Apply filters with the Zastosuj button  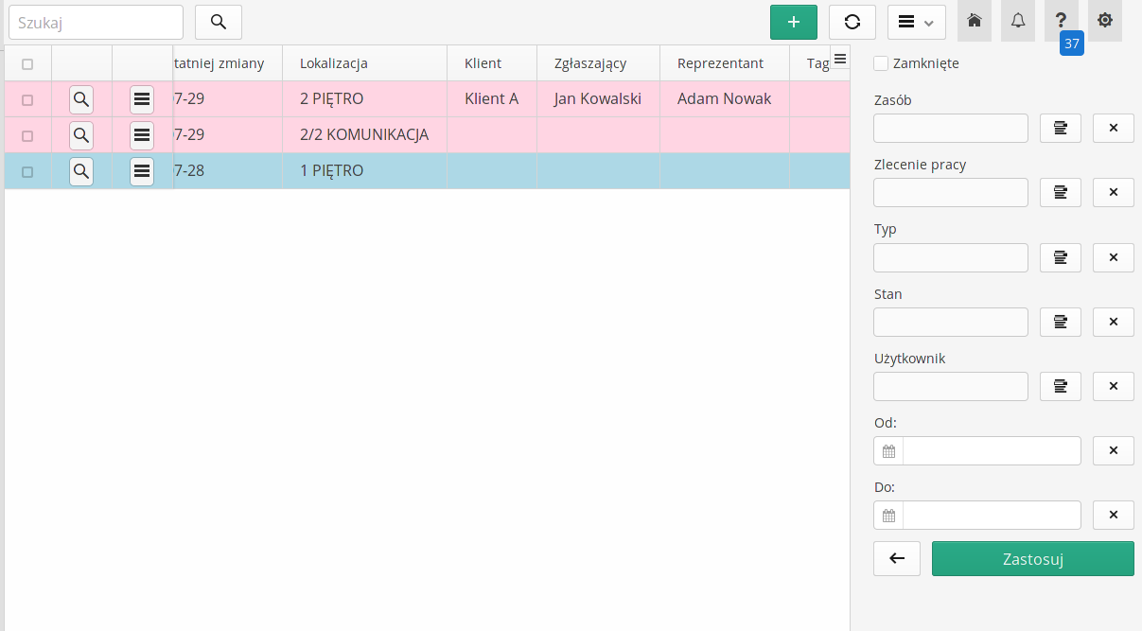coord(1032,558)
